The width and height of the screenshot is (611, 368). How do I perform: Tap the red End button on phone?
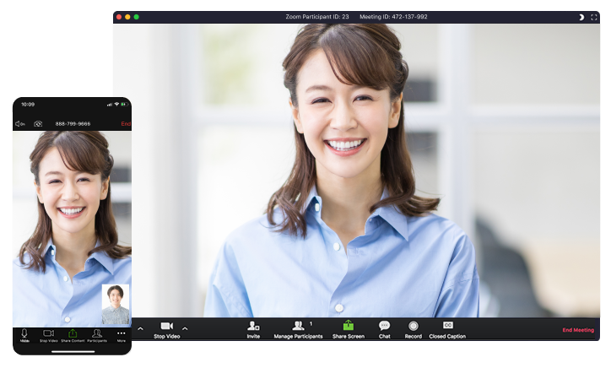pyautogui.click(x=126, y=124)
